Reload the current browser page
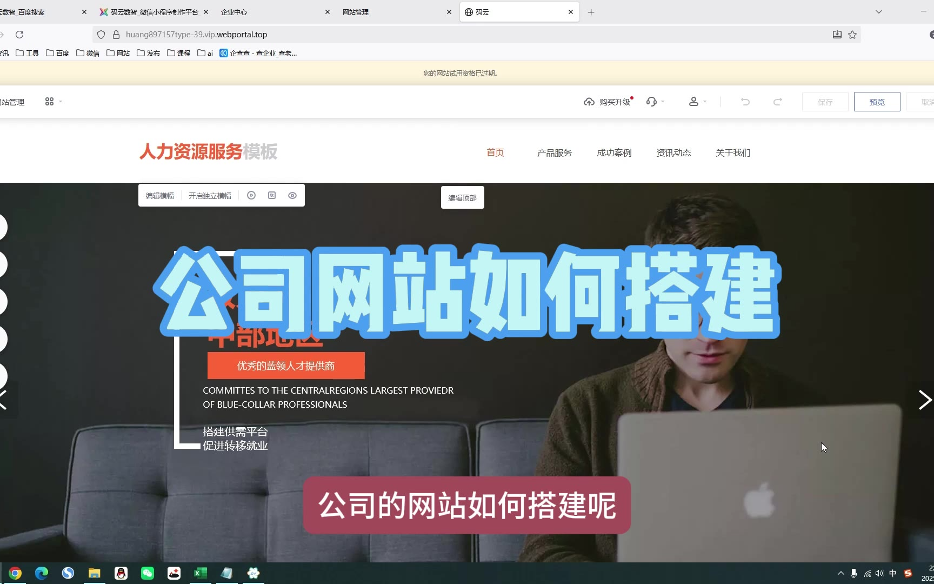The height and width of the screenshot is (584, 934). pyautogui.click(x=19, y=35)
